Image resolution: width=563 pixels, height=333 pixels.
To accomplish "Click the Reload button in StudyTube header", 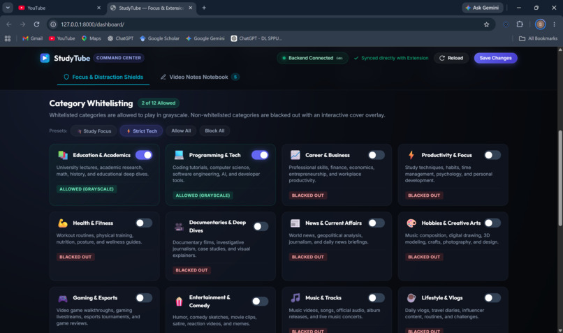I will coord(451,58).
